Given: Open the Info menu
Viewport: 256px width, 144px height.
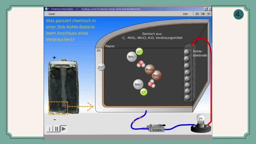Looking at the screenshot, I should (185, 14).
